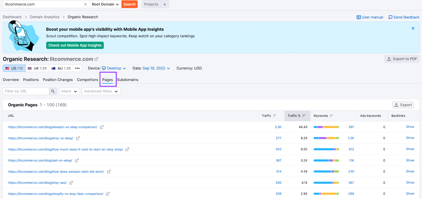Open the Subdomains tab
Image resolution: width=422 pixels, height=199 pixels.
coord(128,80)
